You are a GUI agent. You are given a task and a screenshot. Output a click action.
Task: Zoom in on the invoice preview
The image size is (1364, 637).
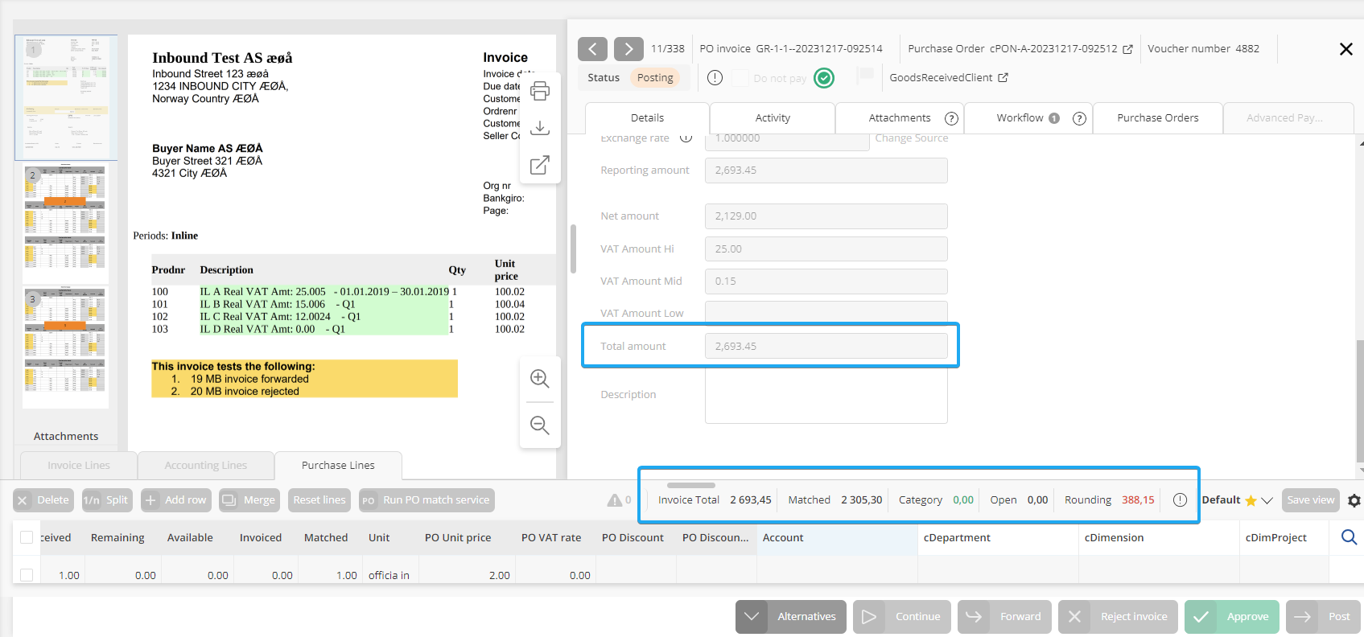click(540, 379)
